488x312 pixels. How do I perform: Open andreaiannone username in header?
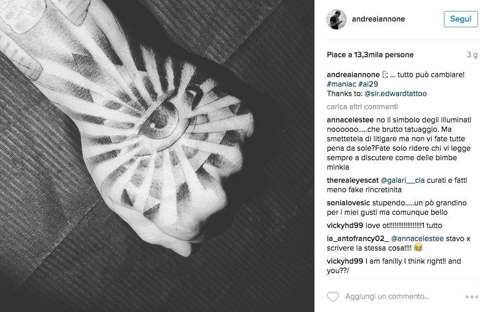point(379,19)
